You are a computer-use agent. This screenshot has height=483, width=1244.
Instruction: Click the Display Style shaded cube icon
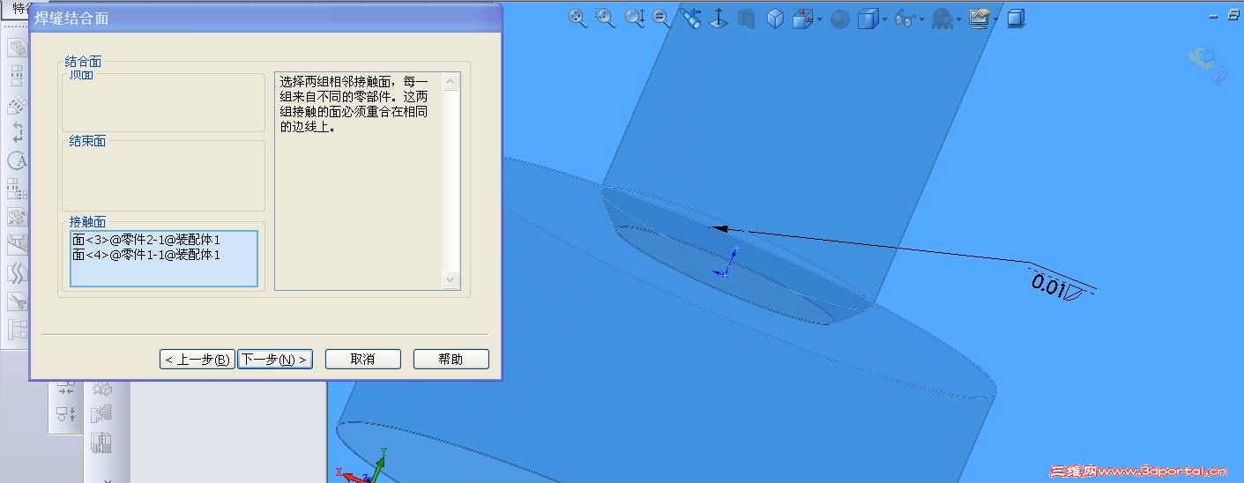click(868, 19)
